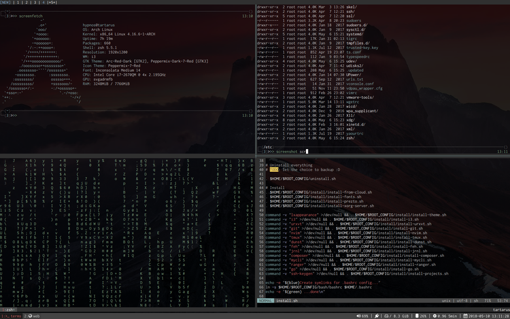Click the power plug icon in the status bar
The image size is (510, 319).
[377, 316]
